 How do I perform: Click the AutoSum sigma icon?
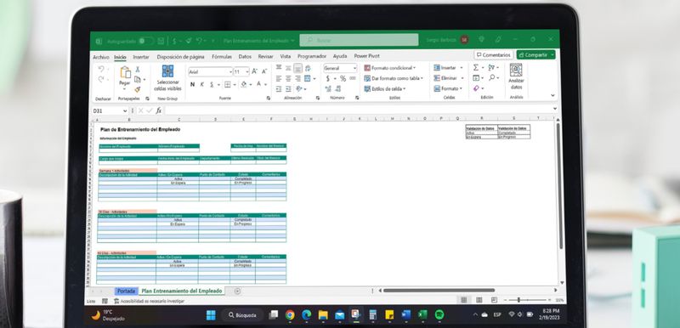[x=476, y=68]
